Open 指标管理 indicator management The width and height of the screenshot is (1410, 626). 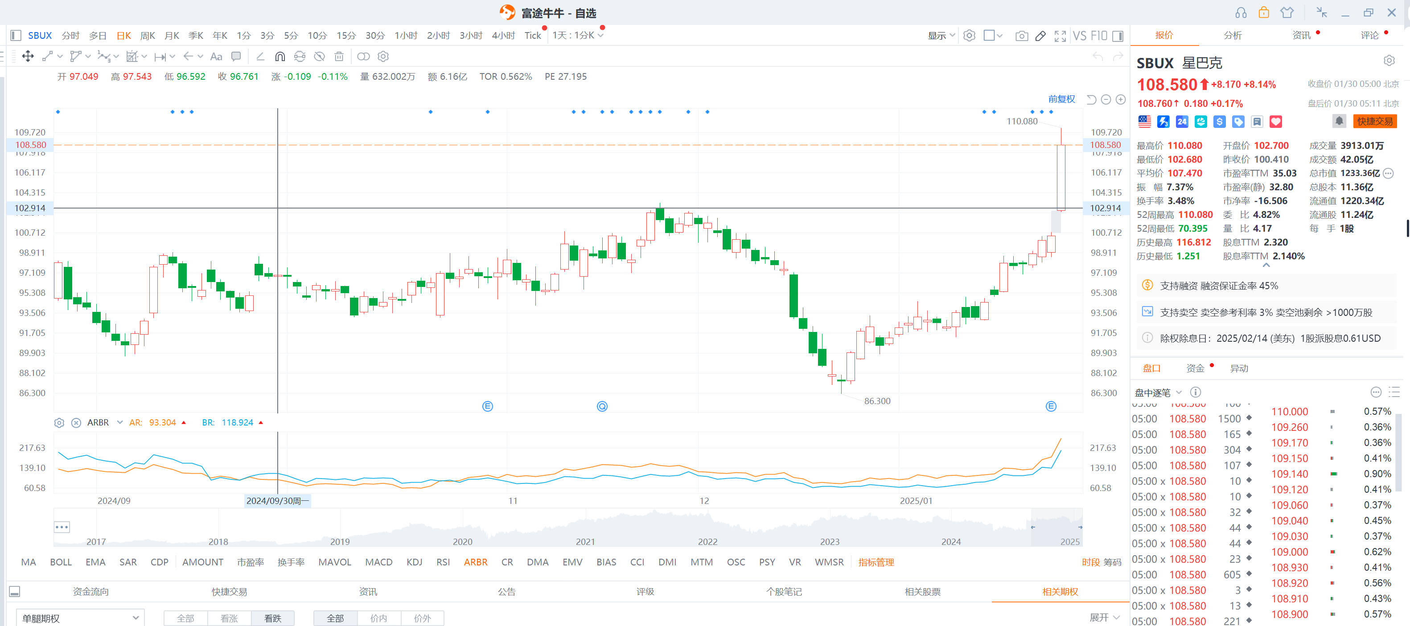tap(876, 562)
